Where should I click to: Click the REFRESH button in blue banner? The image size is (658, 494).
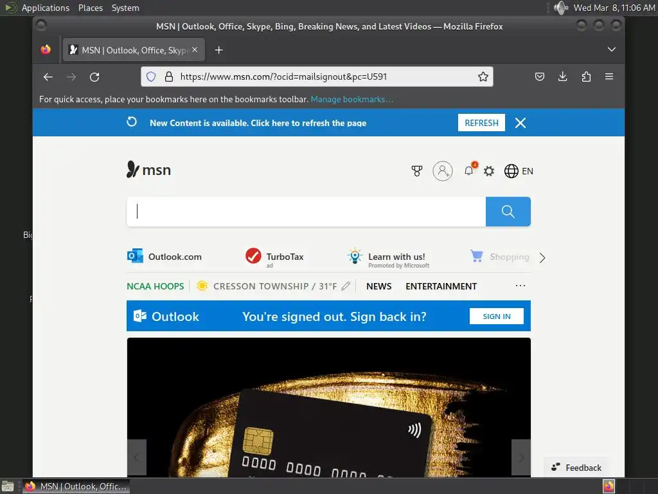click(481, 123)
